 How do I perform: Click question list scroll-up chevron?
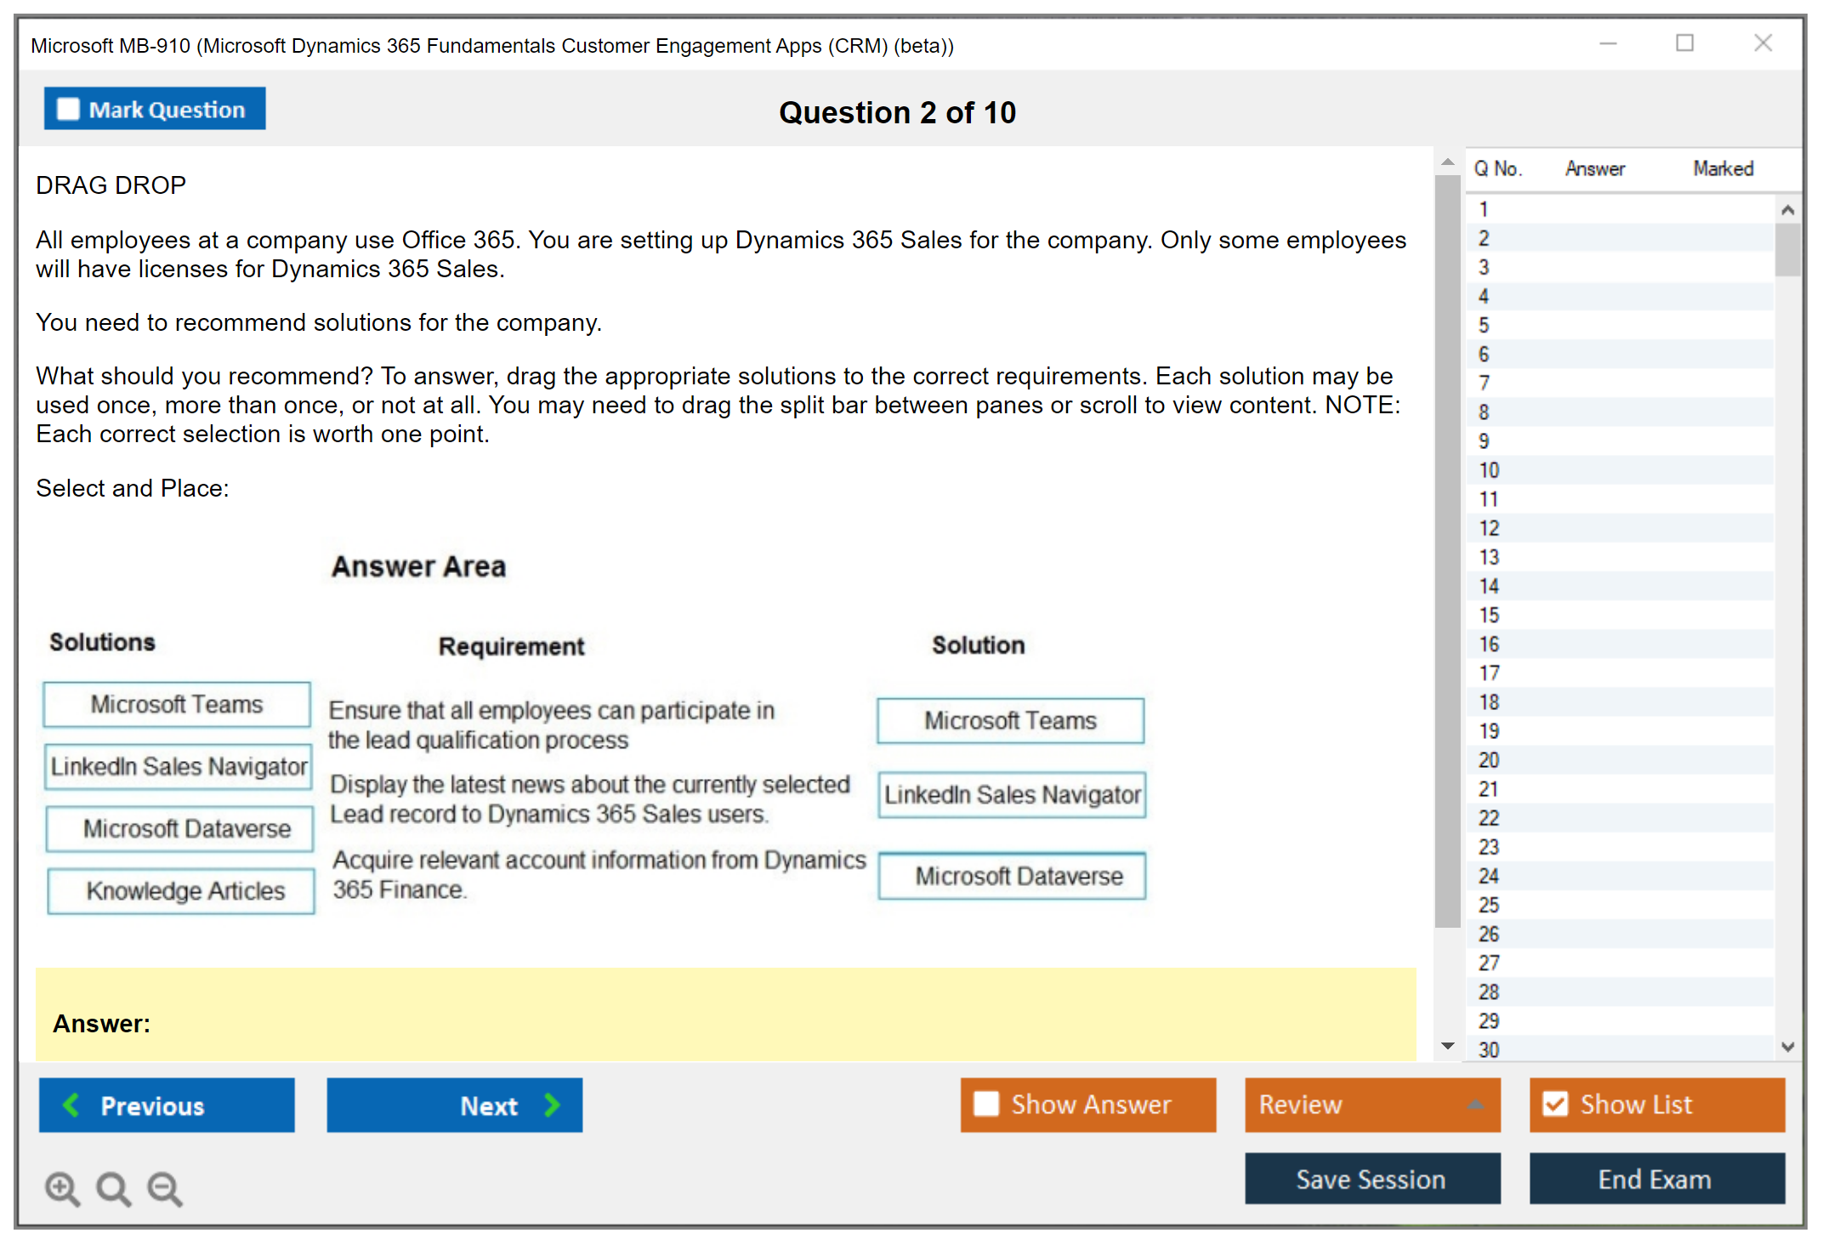point(1787,210)
